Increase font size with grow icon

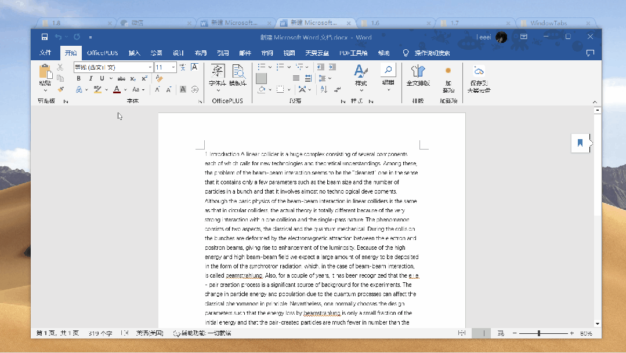coord(157,89)
